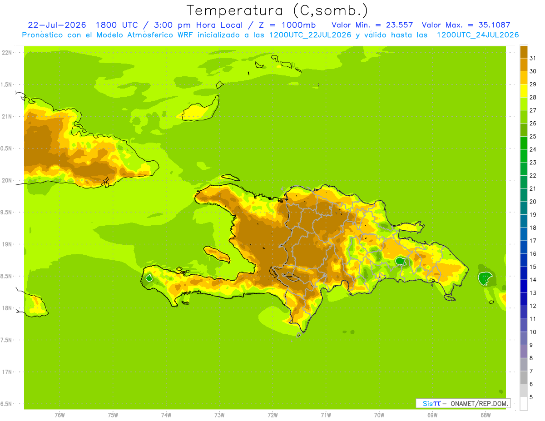Click Gonâve island in the Haitian gulf
This screenshot has width=545, height=421.
tap(218, 253)
